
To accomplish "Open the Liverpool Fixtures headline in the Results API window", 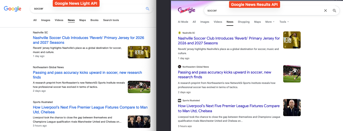I will 229,108.
